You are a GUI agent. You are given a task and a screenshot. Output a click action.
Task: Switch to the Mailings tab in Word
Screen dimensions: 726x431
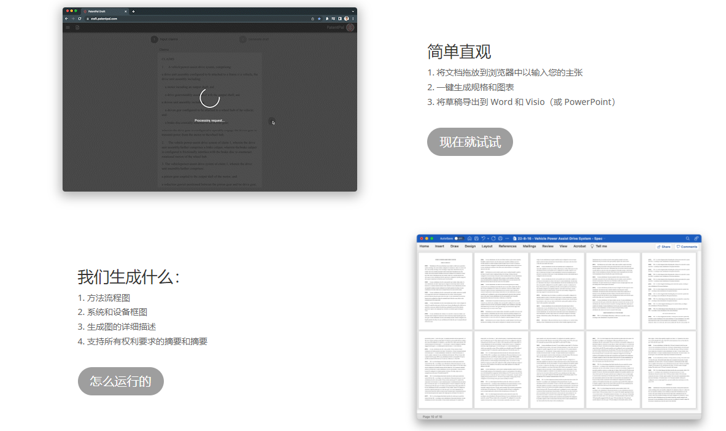[530, 246]
